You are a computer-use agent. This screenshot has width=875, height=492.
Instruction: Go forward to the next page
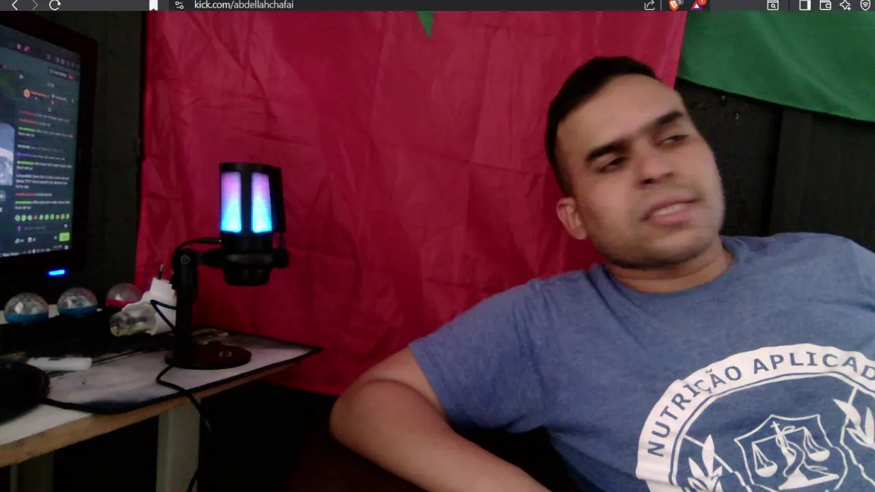(34, 5)
